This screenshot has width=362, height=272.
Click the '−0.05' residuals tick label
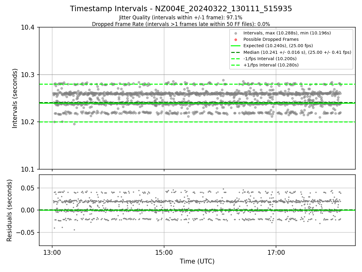pyautogui.click(x=25, y=232)
